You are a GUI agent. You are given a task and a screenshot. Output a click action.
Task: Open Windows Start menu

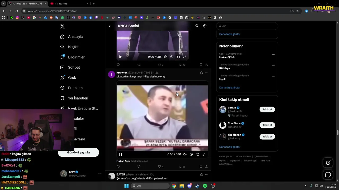pos(126,186)
